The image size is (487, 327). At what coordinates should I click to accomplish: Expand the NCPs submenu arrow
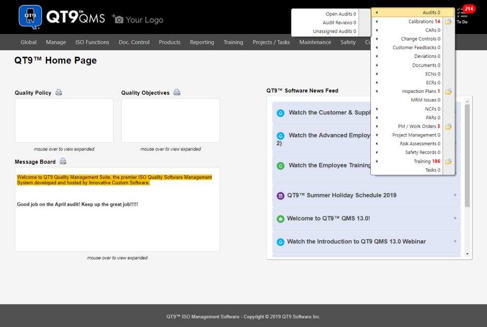[377, 109]
